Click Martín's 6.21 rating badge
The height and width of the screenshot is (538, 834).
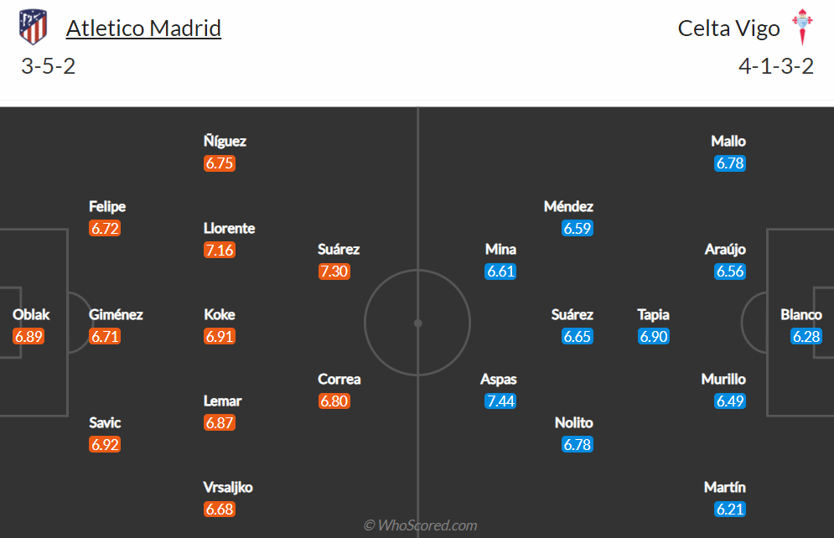pyautogui.click(x=730, y=509)
